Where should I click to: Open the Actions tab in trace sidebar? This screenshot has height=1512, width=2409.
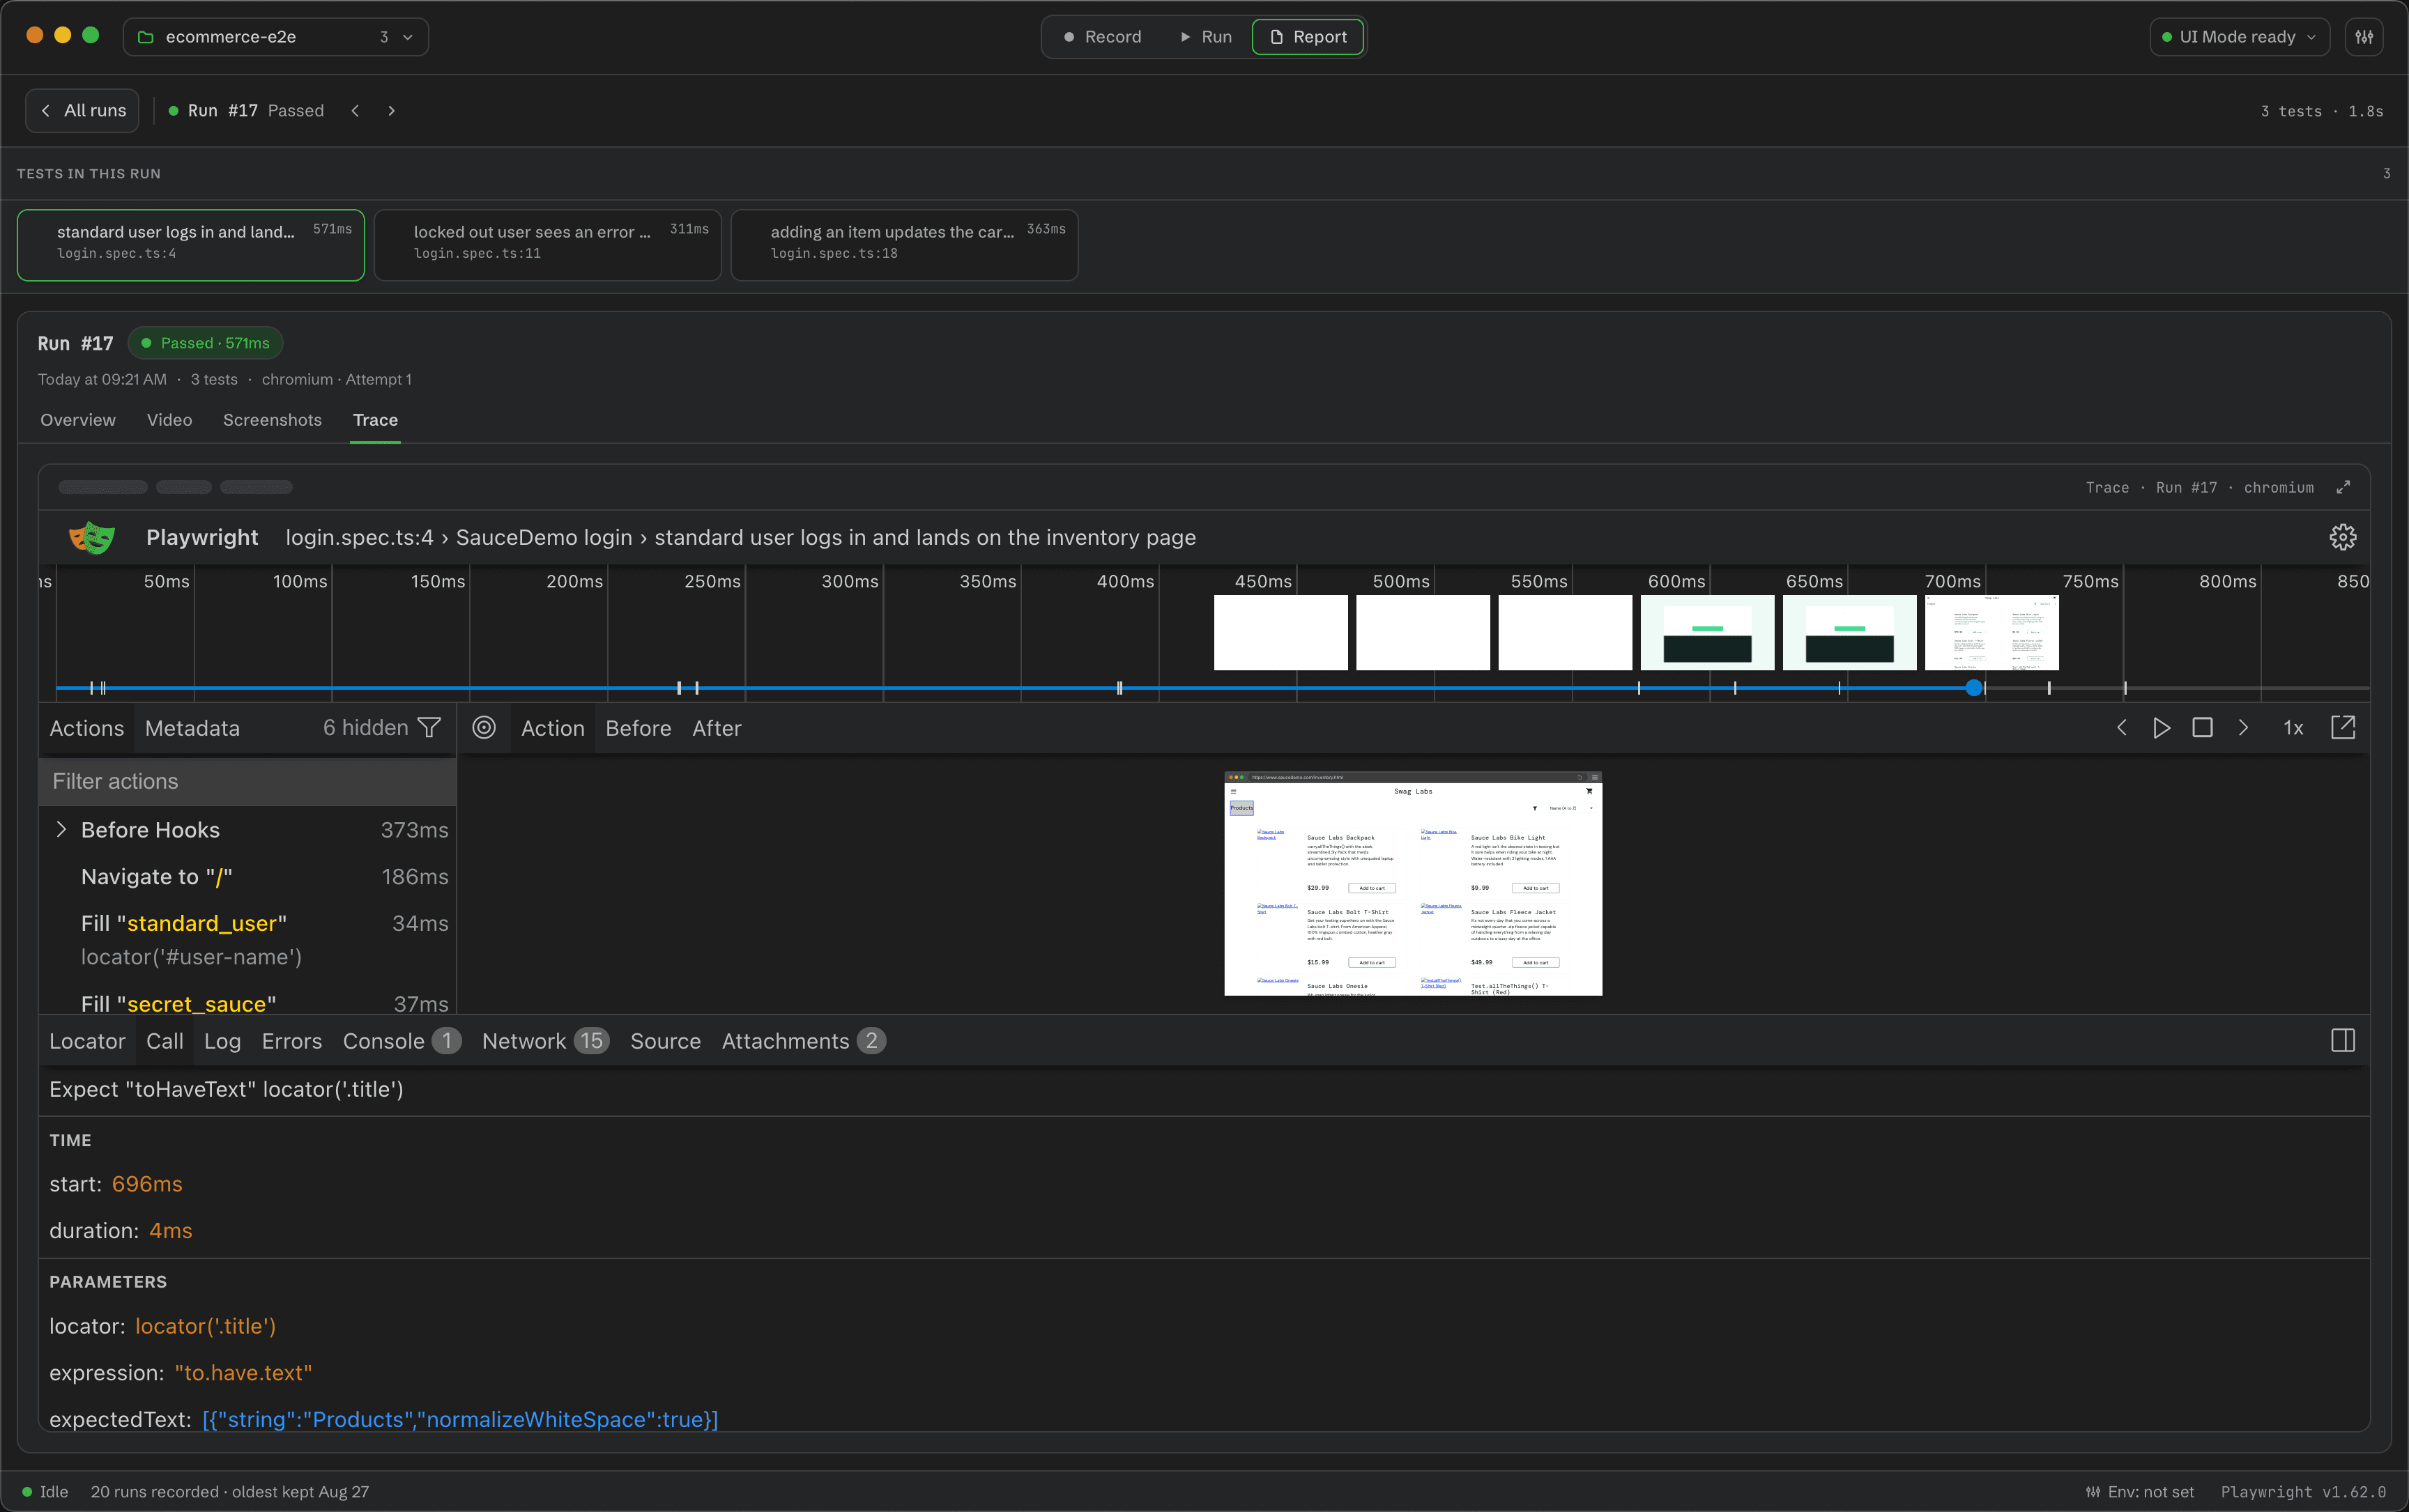87,728
